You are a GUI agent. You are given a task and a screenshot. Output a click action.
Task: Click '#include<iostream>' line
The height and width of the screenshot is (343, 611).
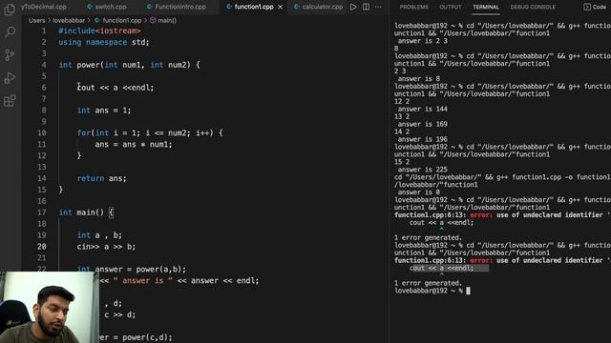click(x=99, y=30)
